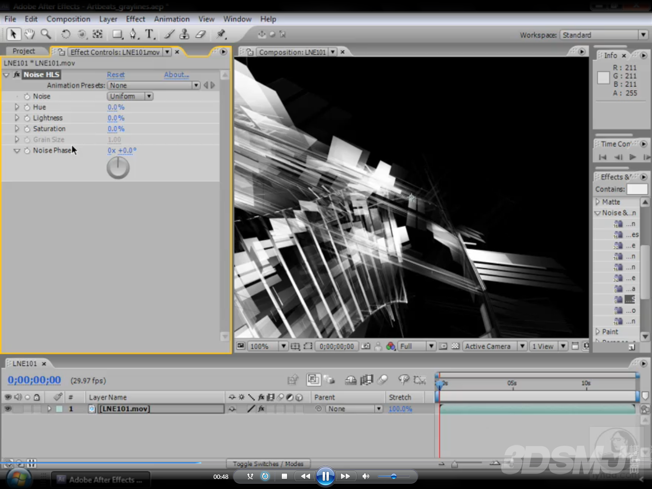
Task: Select the Rectangle mask tool
Action: (x=117, y=34)
